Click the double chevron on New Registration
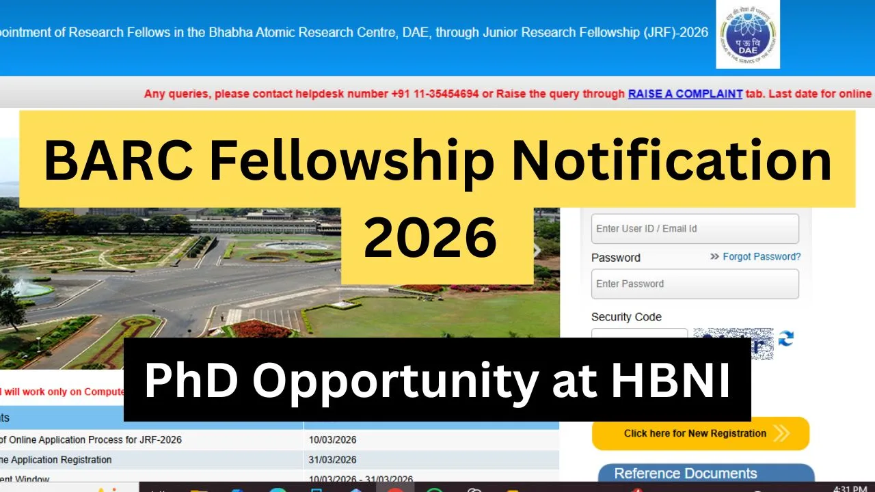 coord(781,433)
